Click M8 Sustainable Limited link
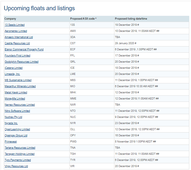191x170 pixels. pyautogui.click(x=18, y=80)
